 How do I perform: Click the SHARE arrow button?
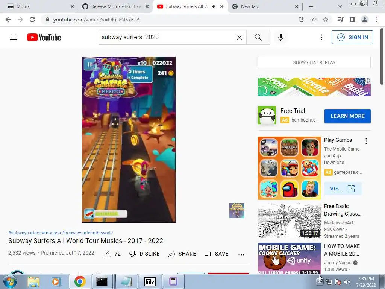click(x=182, y=254)
